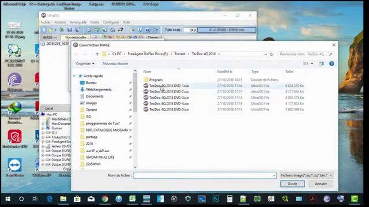Open dropdown arrow beside UltraISO Open icon

pyautogui.click(x=55, y=30)
